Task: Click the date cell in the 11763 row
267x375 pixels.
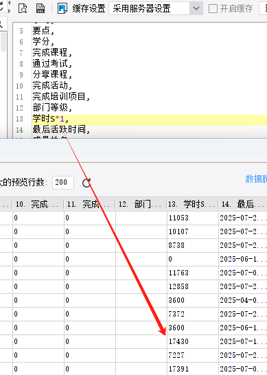Action: click(243, 273)
